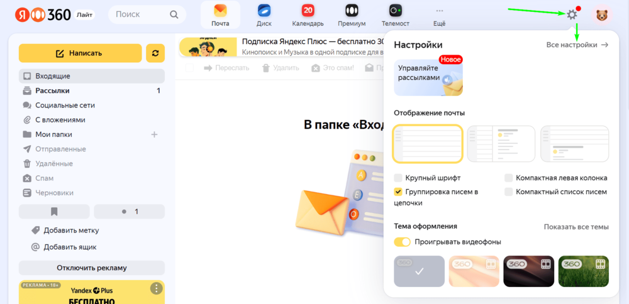Show unread messages filter with count 1
This screenshot has width=629, height=304.
tap(129, 212)
